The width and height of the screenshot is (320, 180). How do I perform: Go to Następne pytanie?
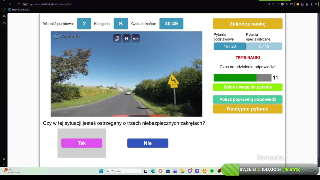pos(247,109)
